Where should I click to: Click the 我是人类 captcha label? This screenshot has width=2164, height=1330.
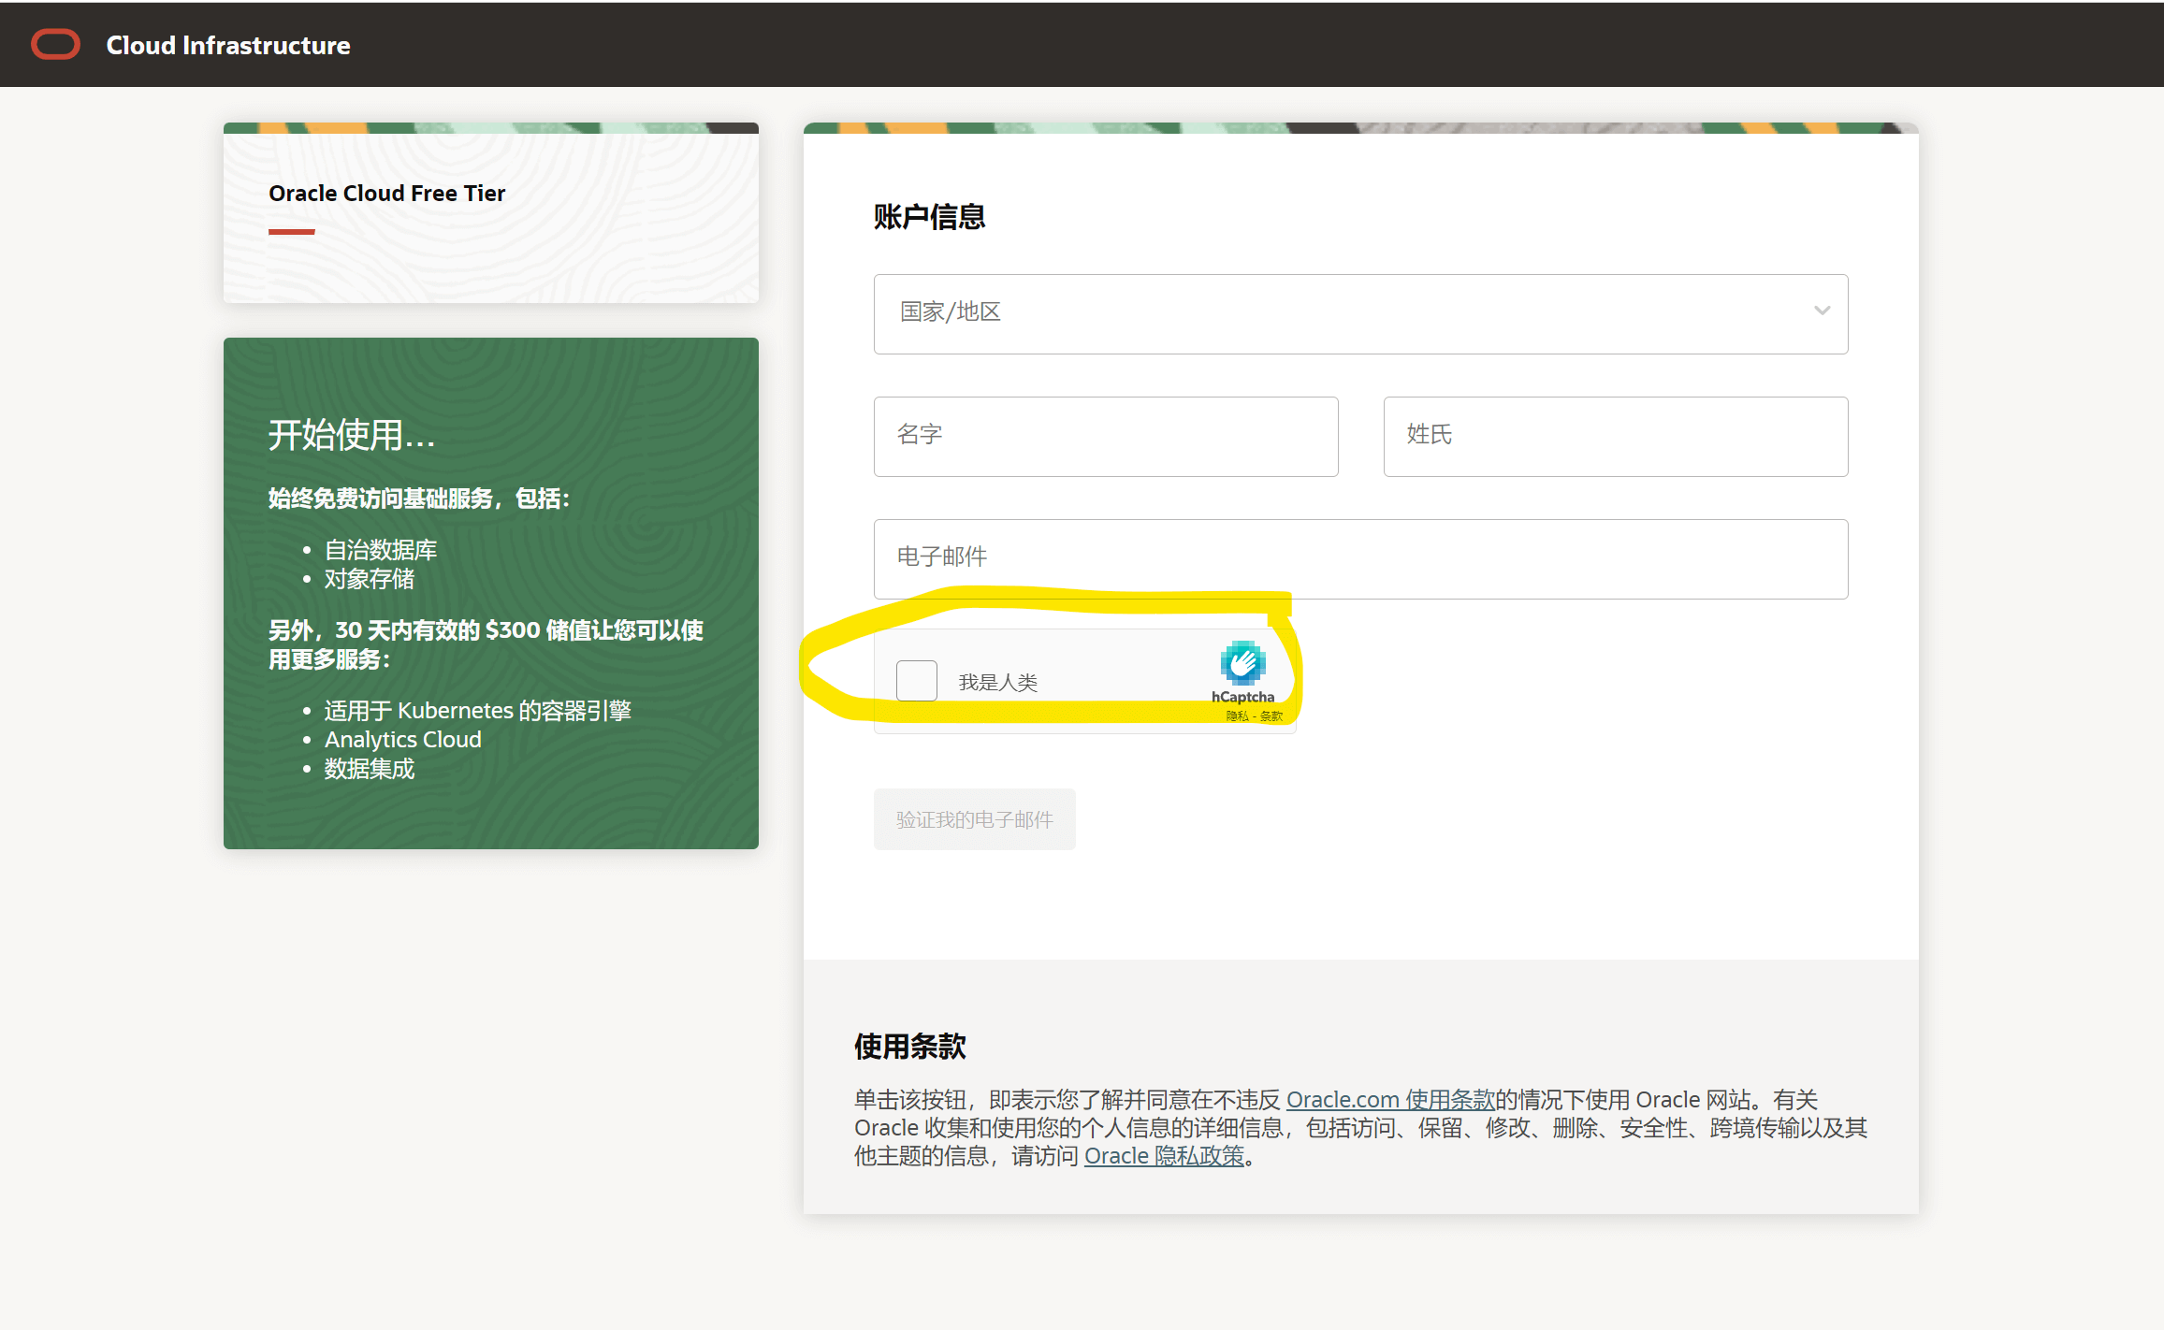pos(997,682)
